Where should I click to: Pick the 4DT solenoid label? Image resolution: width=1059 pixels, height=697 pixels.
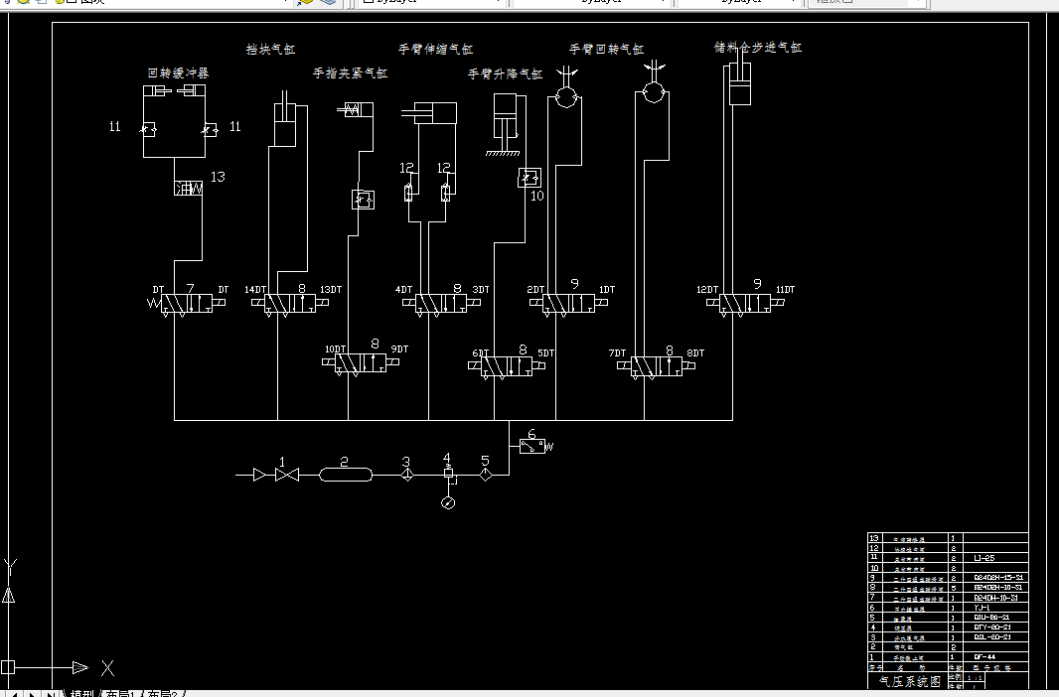click(404, 290)
